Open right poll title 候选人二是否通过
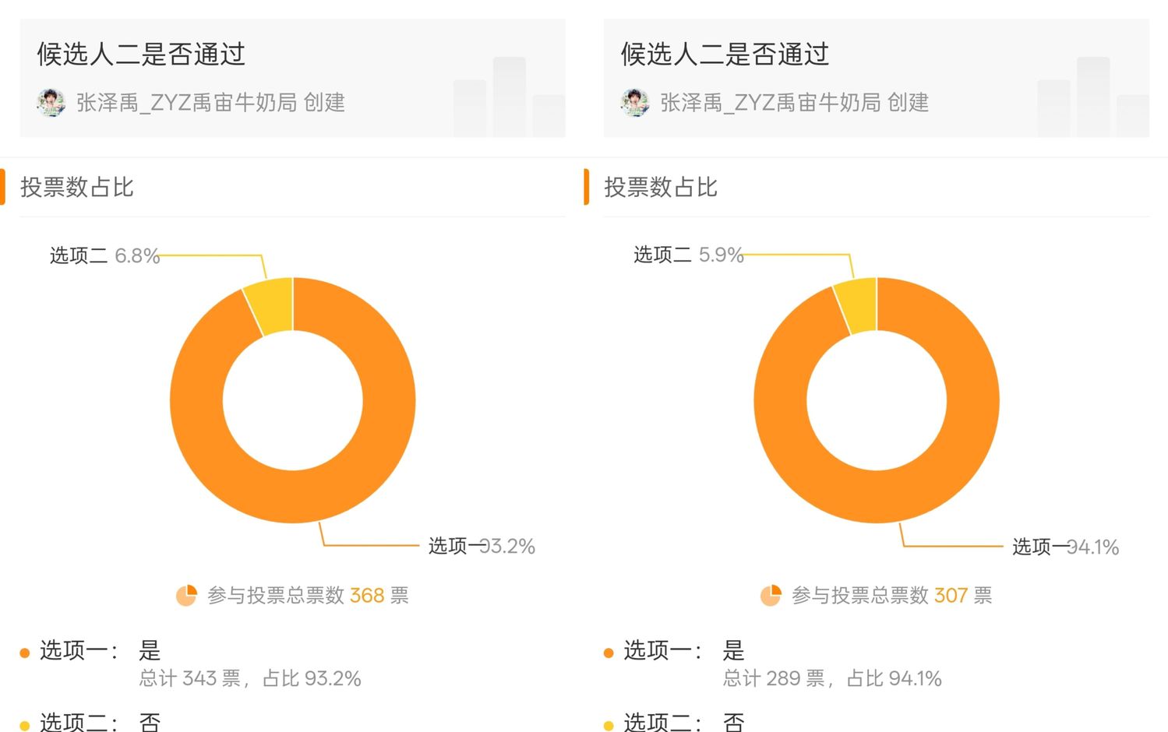Image resolution: width=1168 pixels, height=732 pixels. click(725, 55)
